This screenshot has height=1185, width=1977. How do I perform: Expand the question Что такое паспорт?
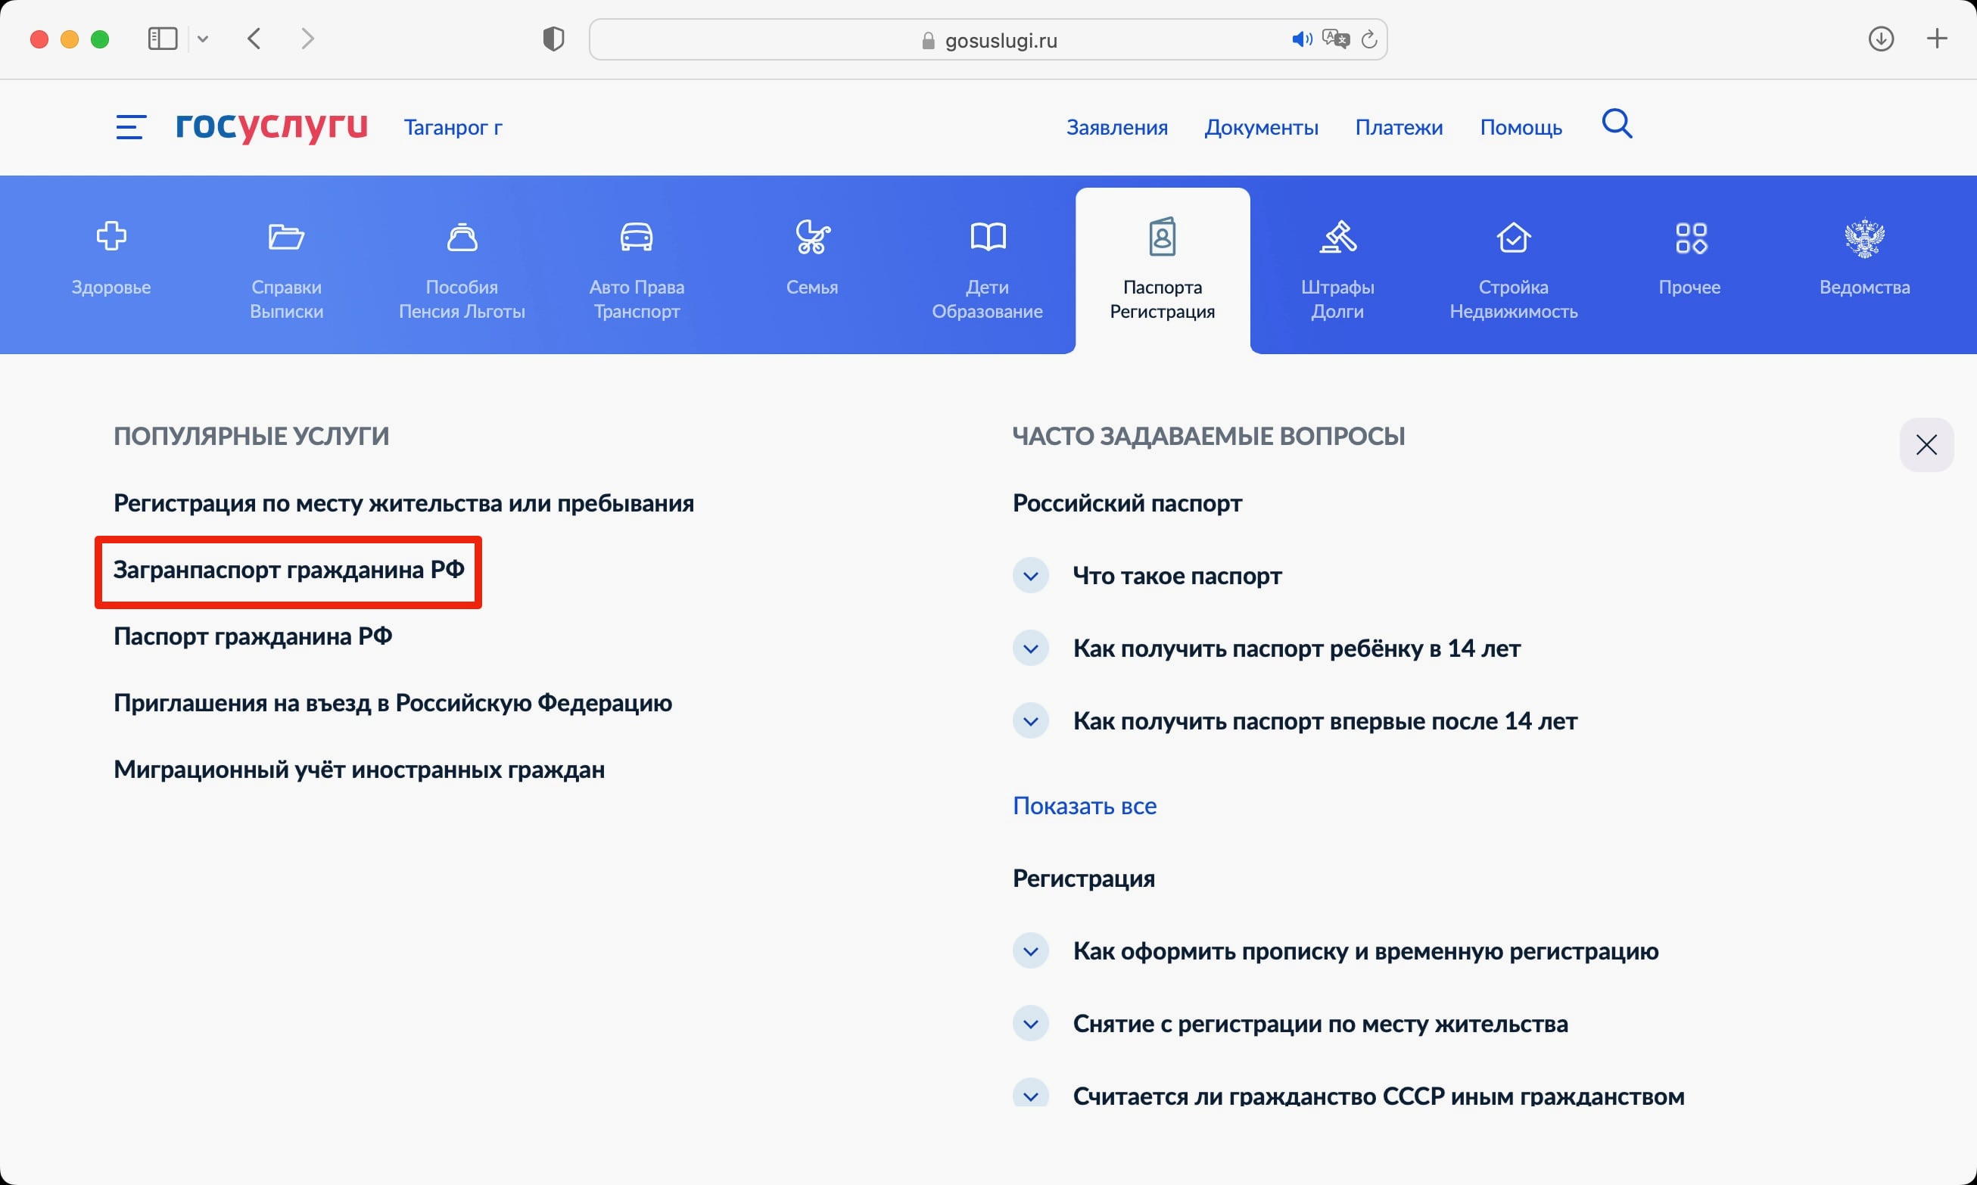click(x=1030, y=576)
